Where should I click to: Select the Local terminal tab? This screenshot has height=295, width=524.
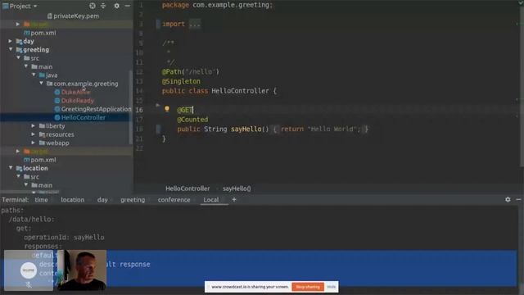point(211,200)
